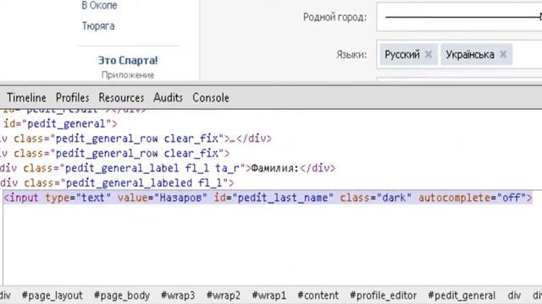The width and height of the screenshot is (542, 304).
Task: Open the Console tab
Action: pyautogui.click(x=211, y=98)
